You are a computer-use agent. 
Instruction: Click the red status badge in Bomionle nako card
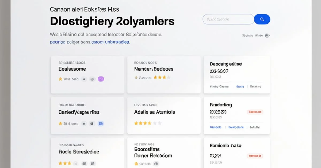[255, 156]
